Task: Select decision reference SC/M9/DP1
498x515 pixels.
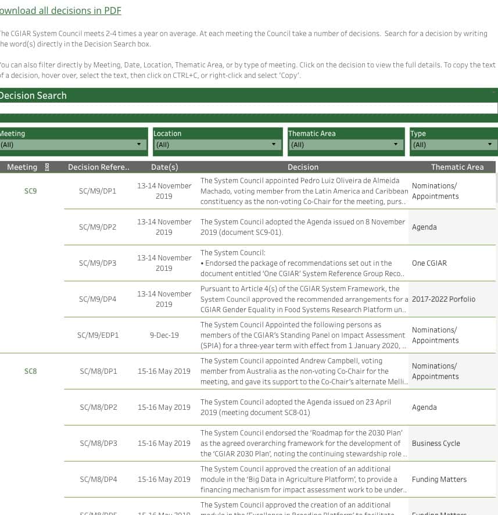Action: (98, 191)
